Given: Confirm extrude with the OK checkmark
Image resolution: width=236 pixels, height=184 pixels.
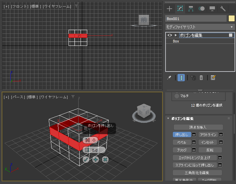Looking at the screenshot, I should [x=86, y=160].
